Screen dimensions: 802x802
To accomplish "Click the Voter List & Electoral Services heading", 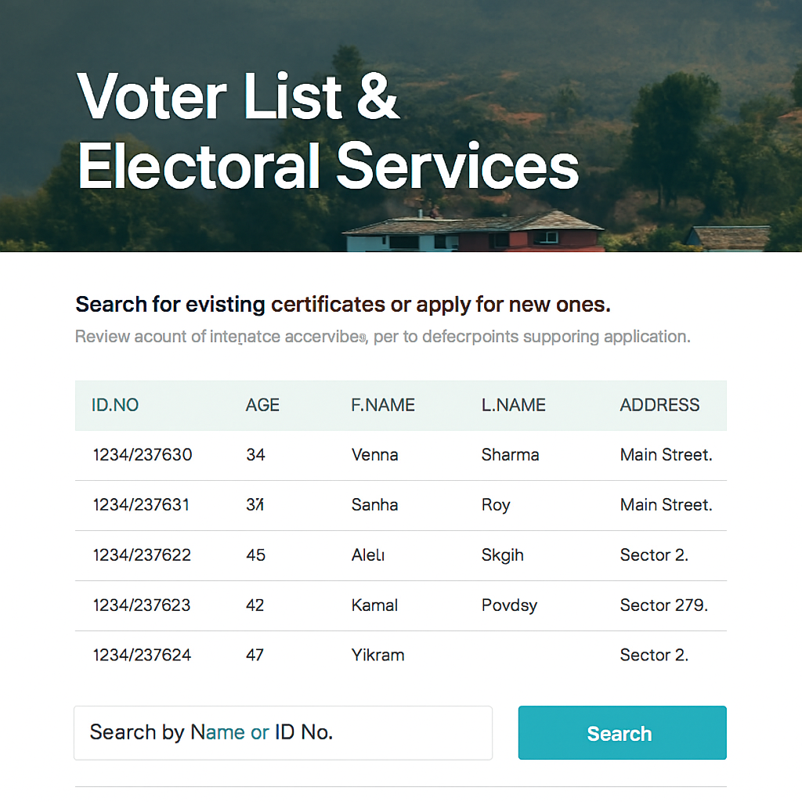I will [327, 131].
